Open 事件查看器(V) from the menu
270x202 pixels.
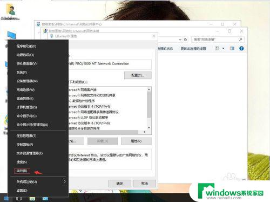(x=26, y=63)
